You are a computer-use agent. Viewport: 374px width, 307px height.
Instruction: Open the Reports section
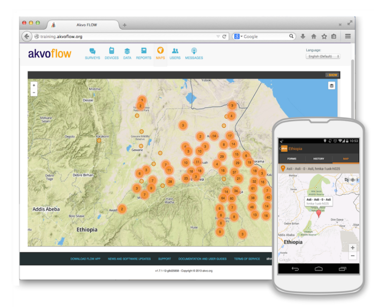(144, 53)
